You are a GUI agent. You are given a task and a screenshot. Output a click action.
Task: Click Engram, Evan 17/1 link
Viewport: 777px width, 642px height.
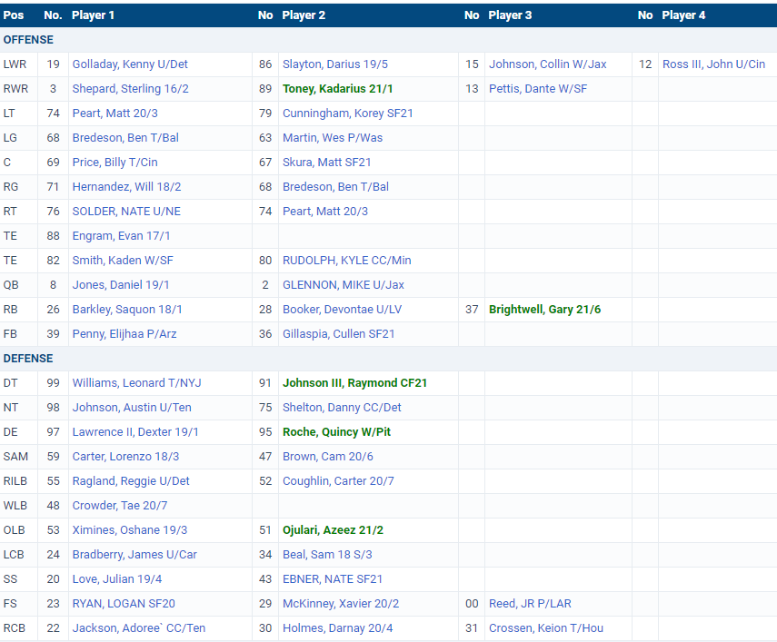point(121,236)
